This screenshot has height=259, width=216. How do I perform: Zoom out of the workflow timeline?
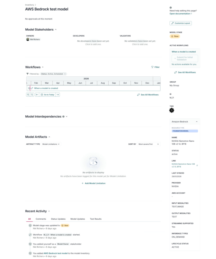32,95
